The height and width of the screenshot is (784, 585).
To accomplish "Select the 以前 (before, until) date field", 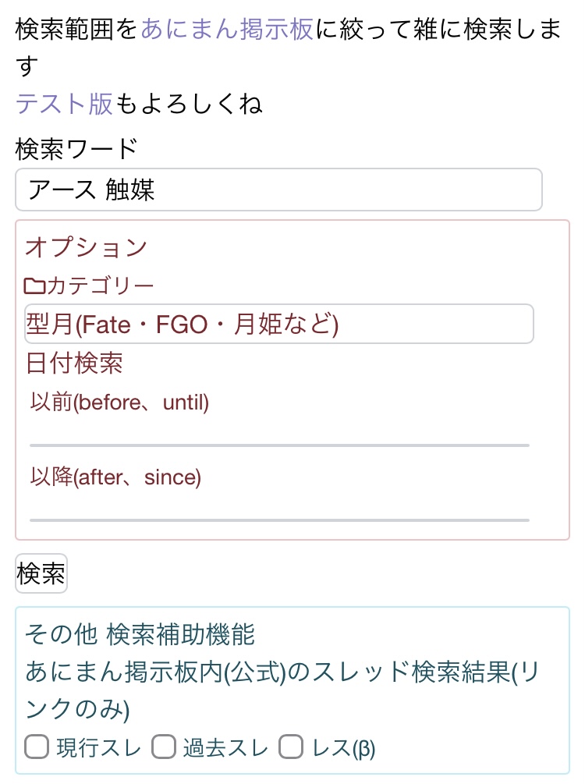I will [279, 432].
